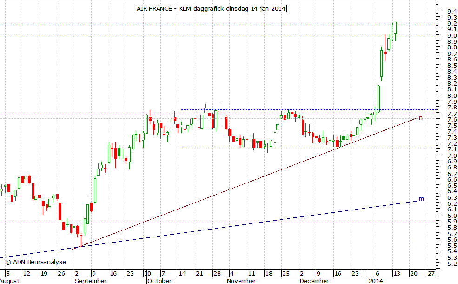Click the 'November' month label
458x284 pixels.
pos(241,281)
